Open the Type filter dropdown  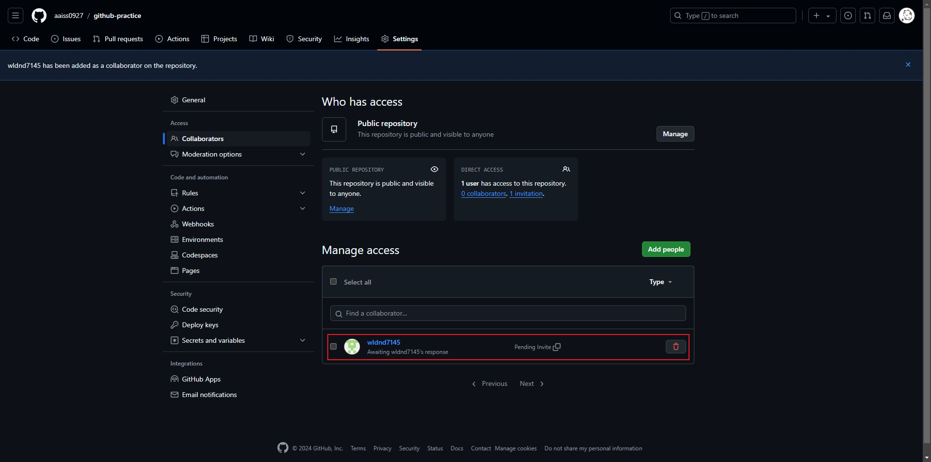660,282
